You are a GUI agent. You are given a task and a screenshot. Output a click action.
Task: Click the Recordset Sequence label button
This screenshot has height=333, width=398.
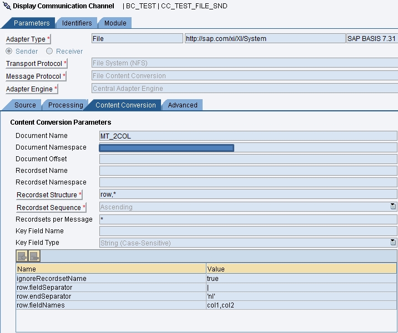(x=51, y=207)
